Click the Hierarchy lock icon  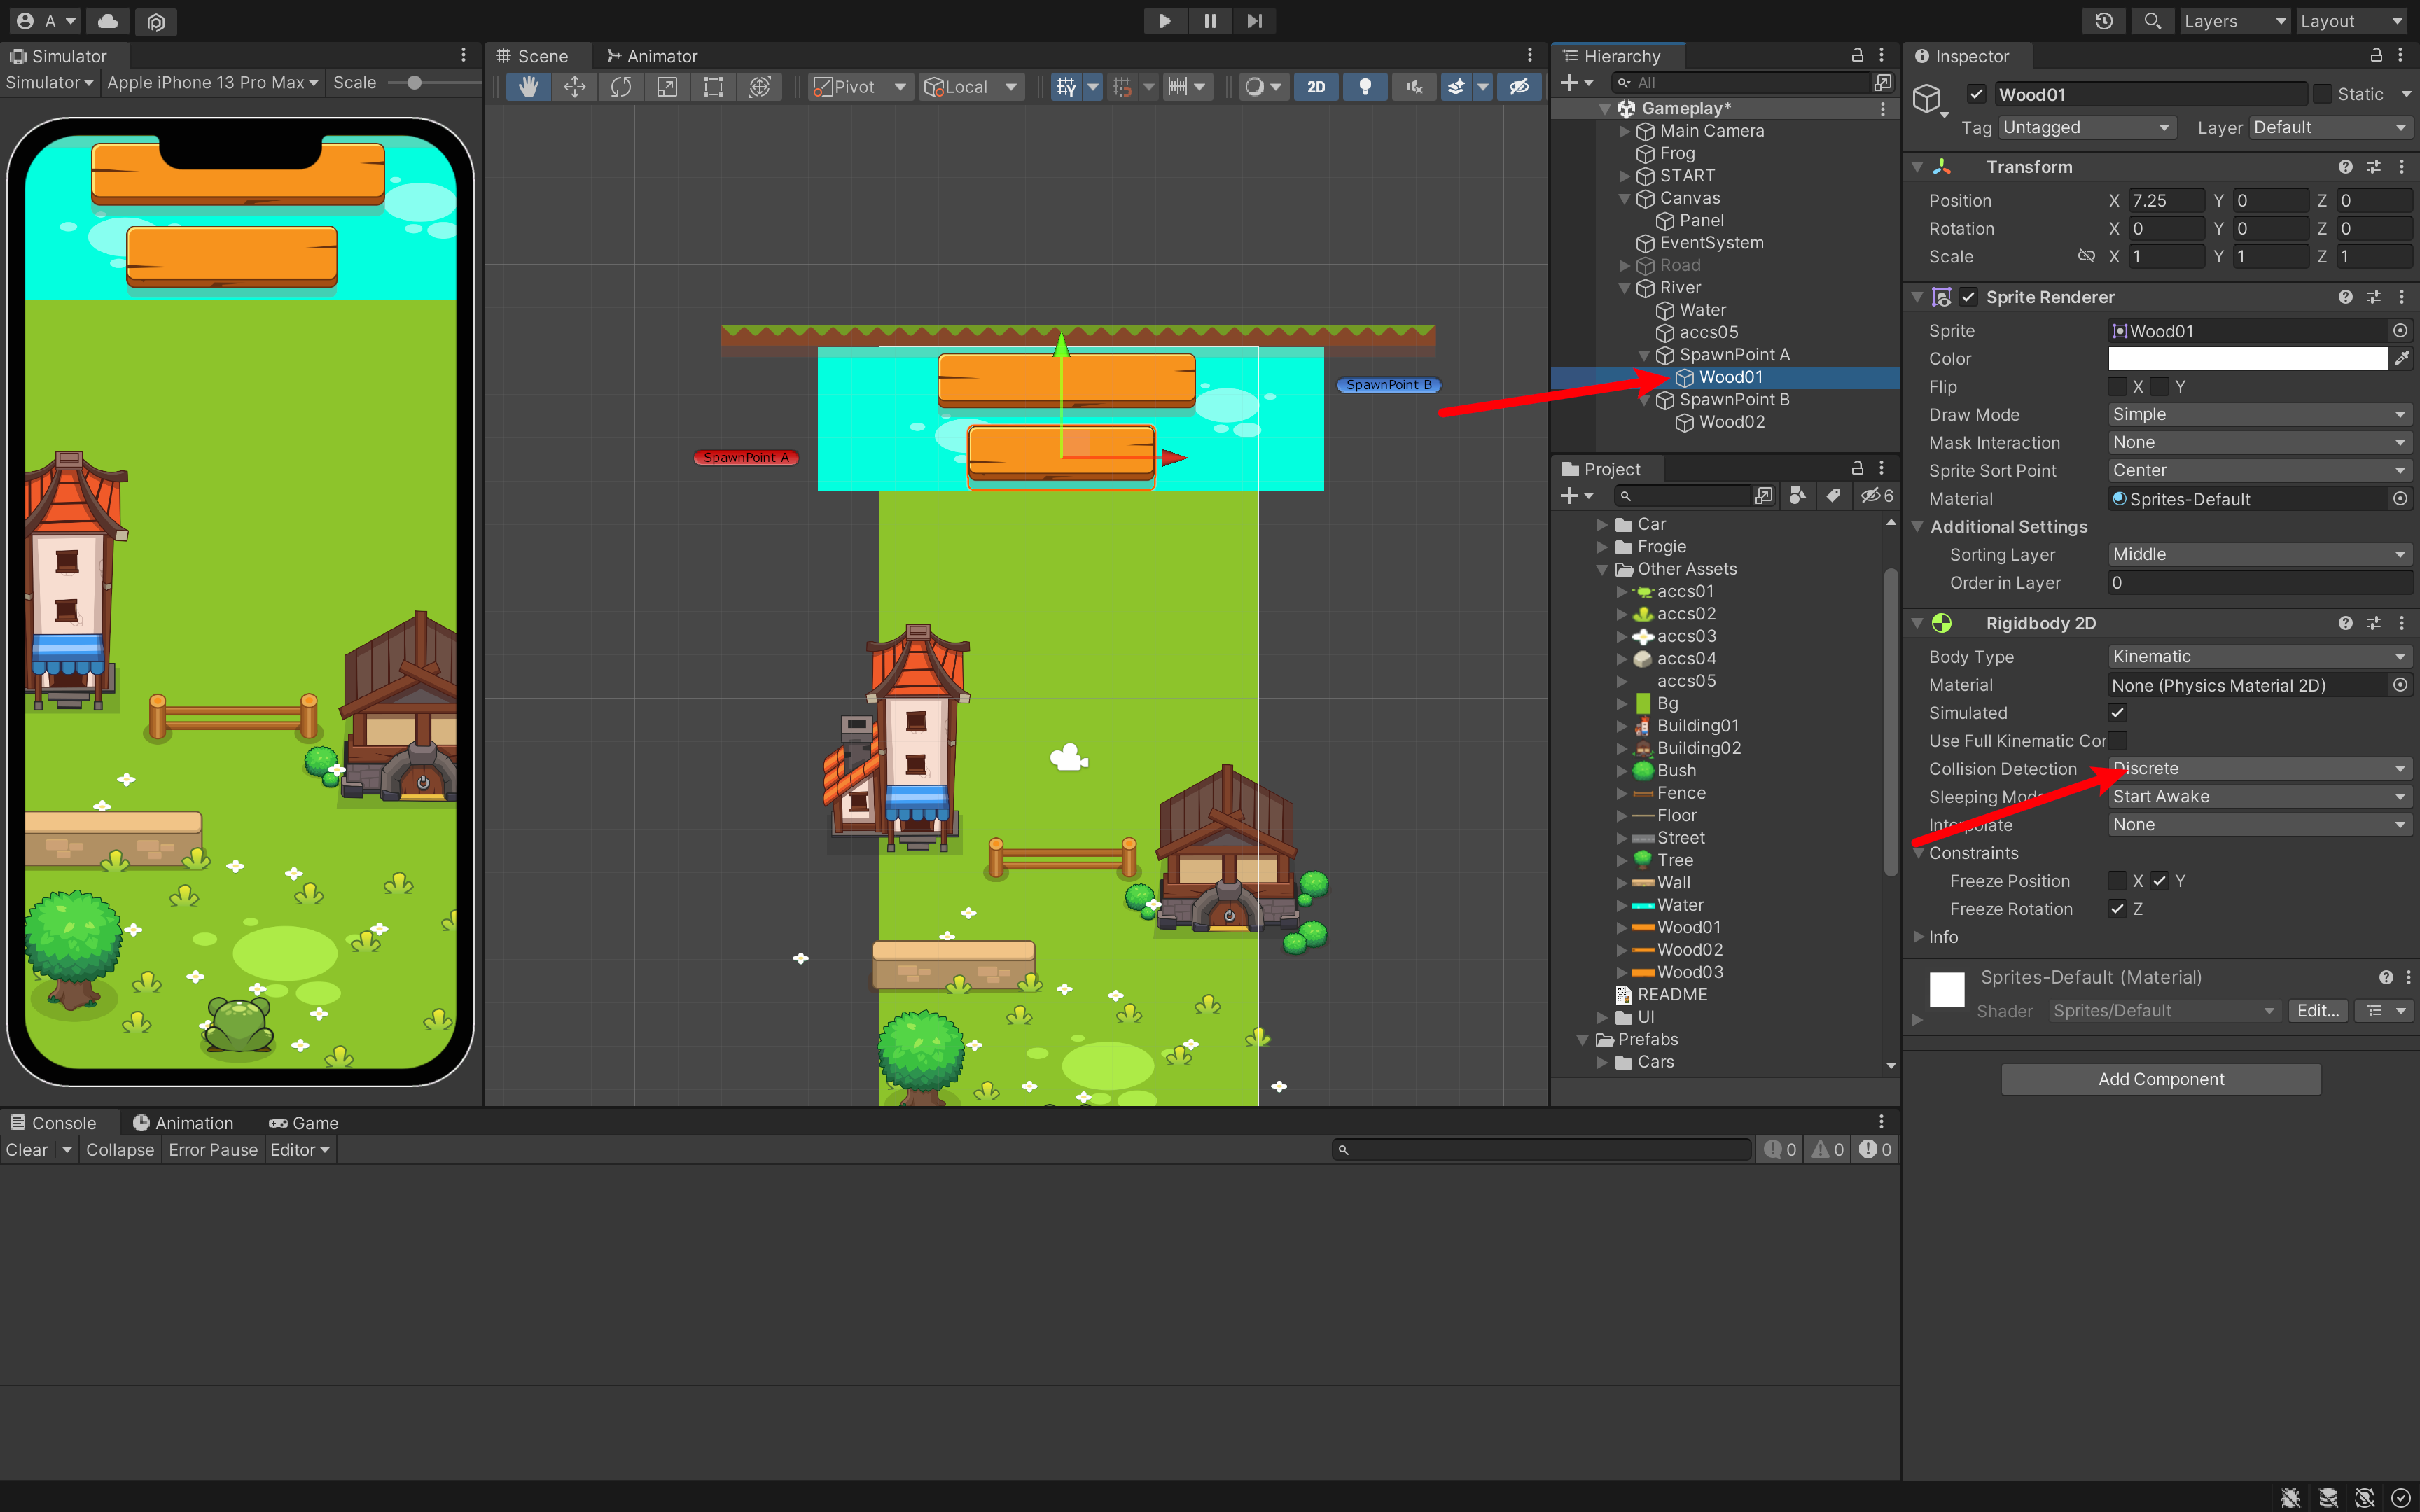coord(1857,56)
